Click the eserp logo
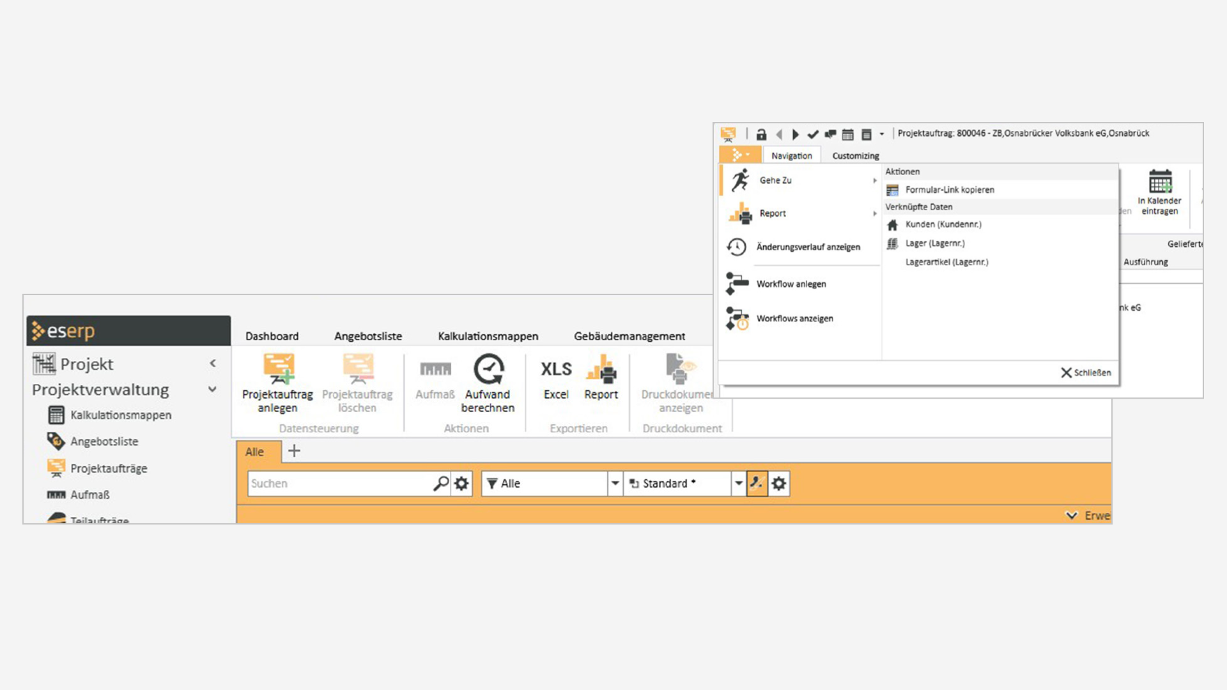The height and width of the screenshot is (690, 1227). [x=63, y=331]
